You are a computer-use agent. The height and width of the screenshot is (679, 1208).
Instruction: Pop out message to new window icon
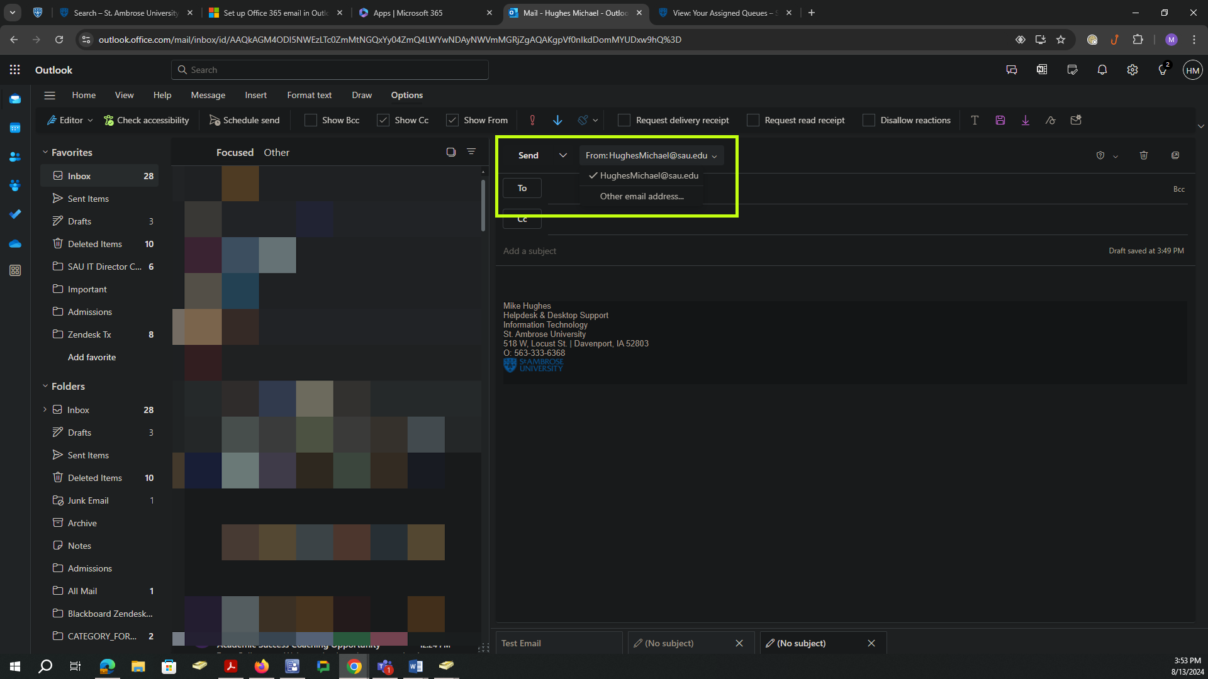click(1175, 155)
